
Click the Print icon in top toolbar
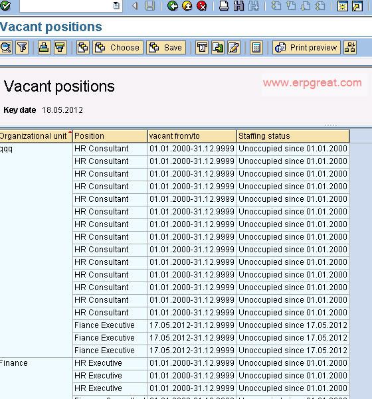point(224,5)
